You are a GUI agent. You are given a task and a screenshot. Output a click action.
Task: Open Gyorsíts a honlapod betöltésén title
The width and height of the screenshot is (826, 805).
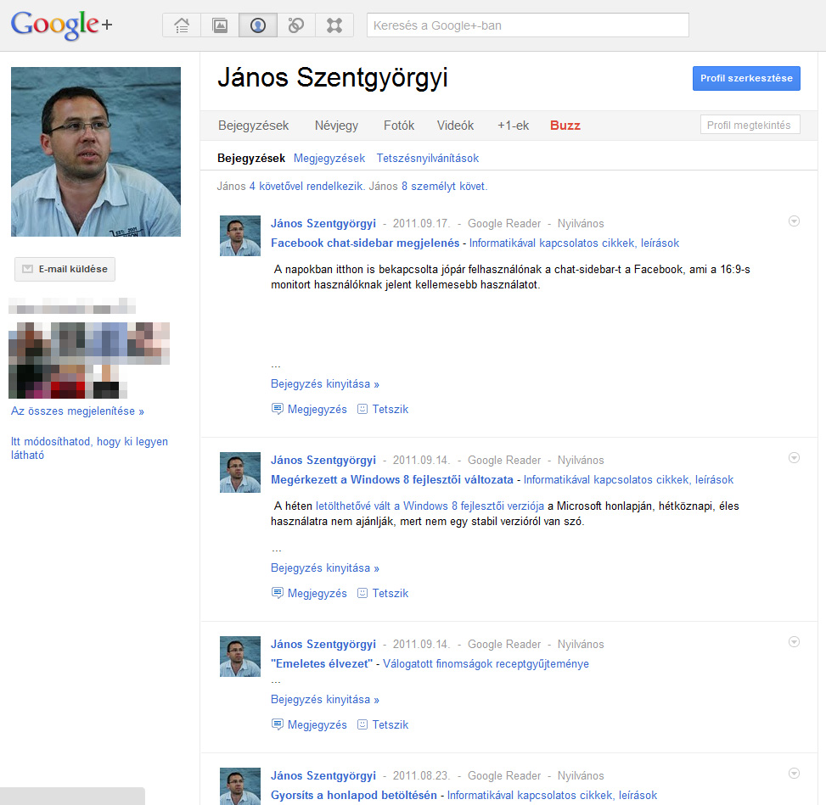click(x=354, y=796)
